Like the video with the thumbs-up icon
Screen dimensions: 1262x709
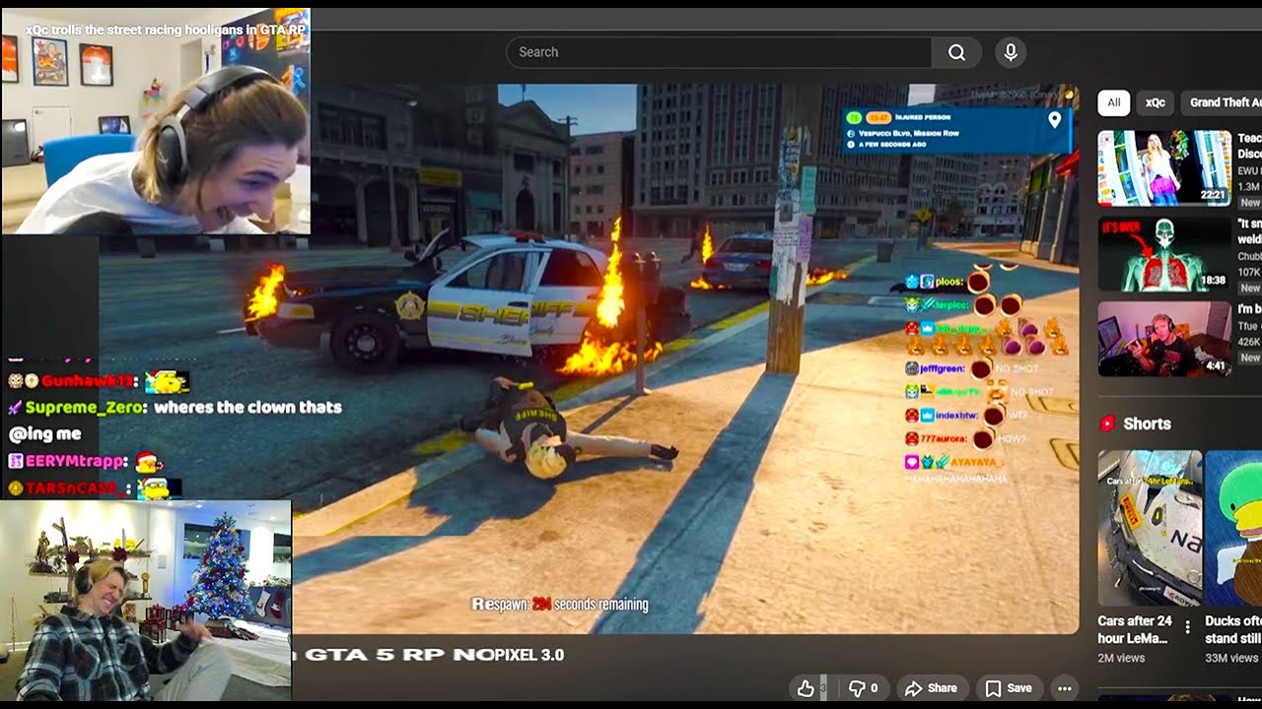[x=806, y=688]
